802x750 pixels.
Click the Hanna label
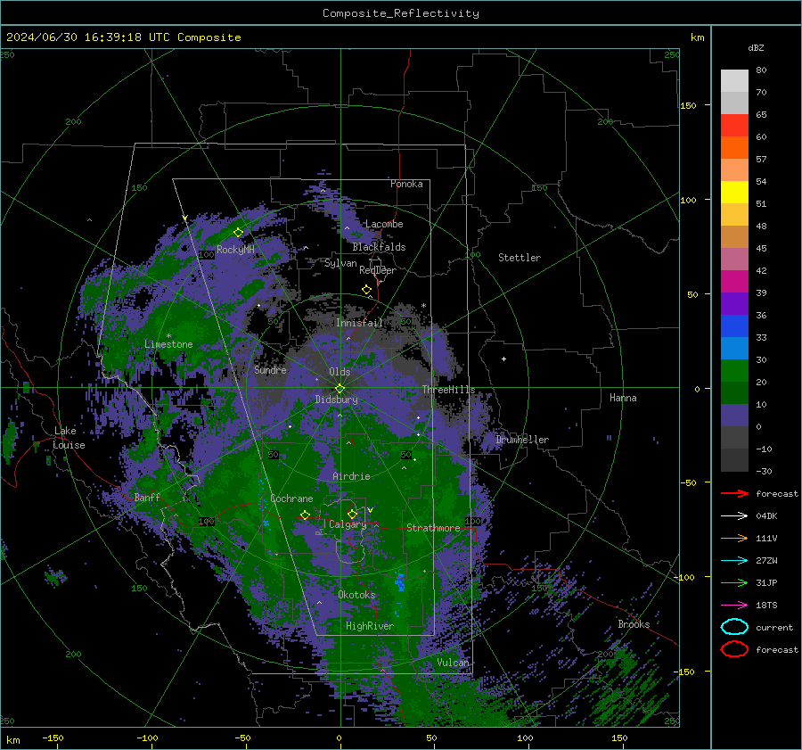pyautogui.click(x=623, y=397)
